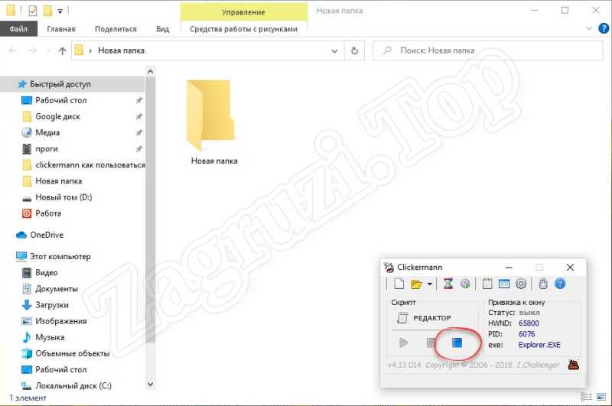This screenshot has width=612, height=406.
Task: Click the gear-globe icon next to the hourglass
Action: 465,284
